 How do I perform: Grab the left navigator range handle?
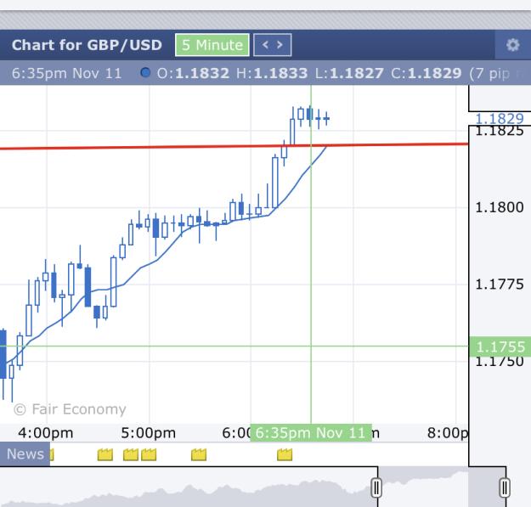[x=376, y=487]
